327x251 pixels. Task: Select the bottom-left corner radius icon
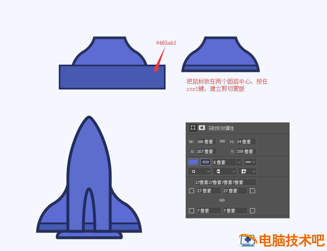click(x=191, y=211)
